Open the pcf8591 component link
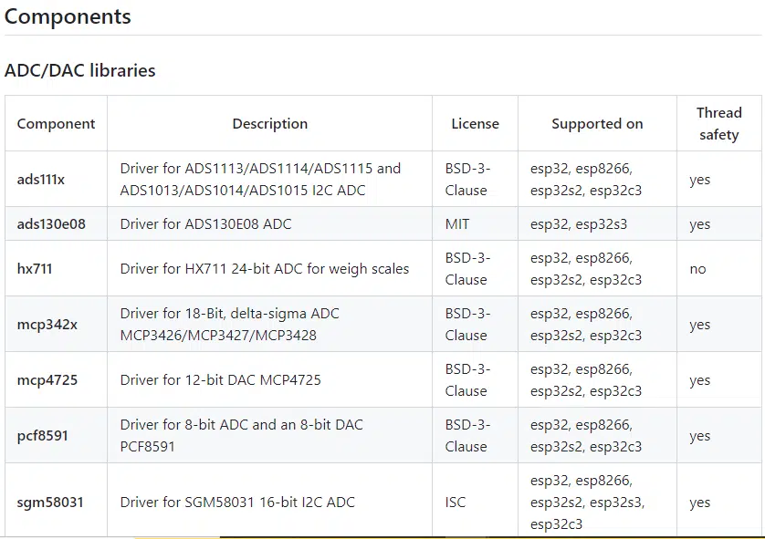The image size is (765, 539). pyautogui.click(x=42, y=436)
